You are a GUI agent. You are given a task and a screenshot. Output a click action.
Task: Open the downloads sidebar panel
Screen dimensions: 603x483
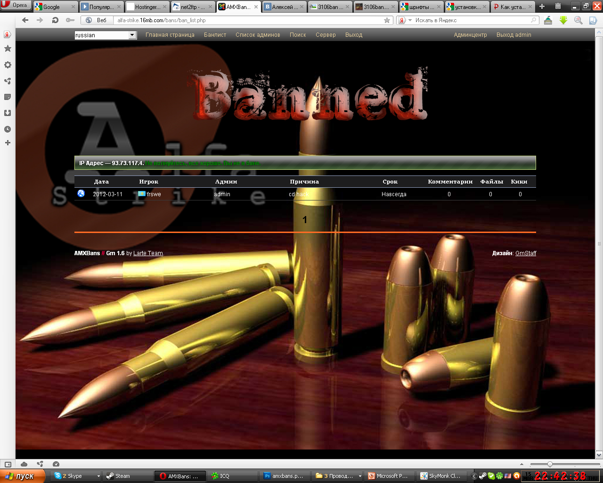8,113
